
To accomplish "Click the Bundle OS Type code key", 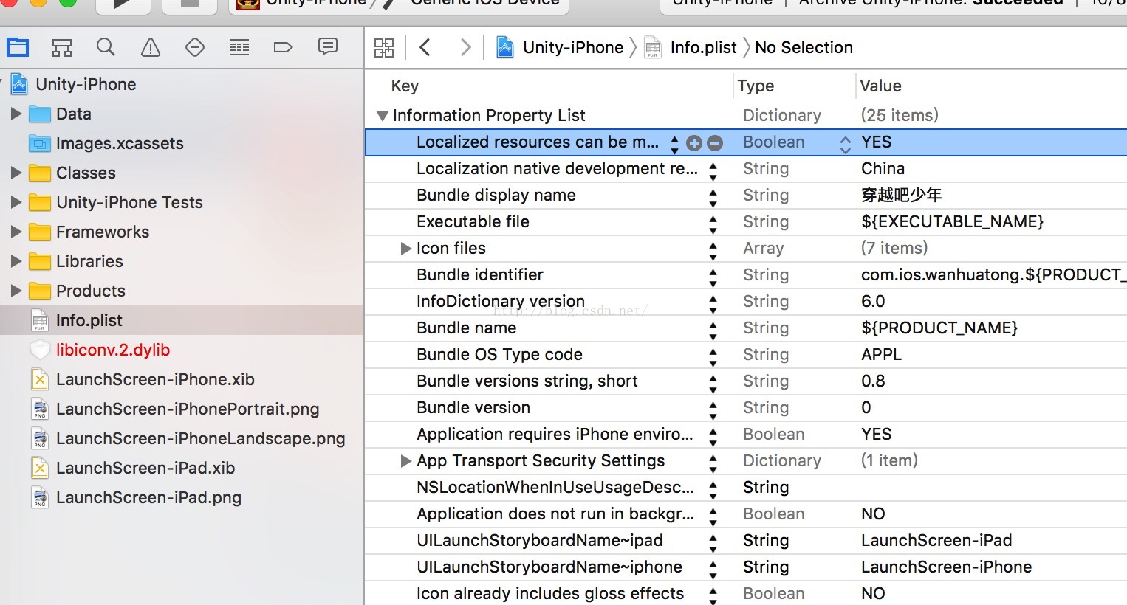I will point(499,355).
